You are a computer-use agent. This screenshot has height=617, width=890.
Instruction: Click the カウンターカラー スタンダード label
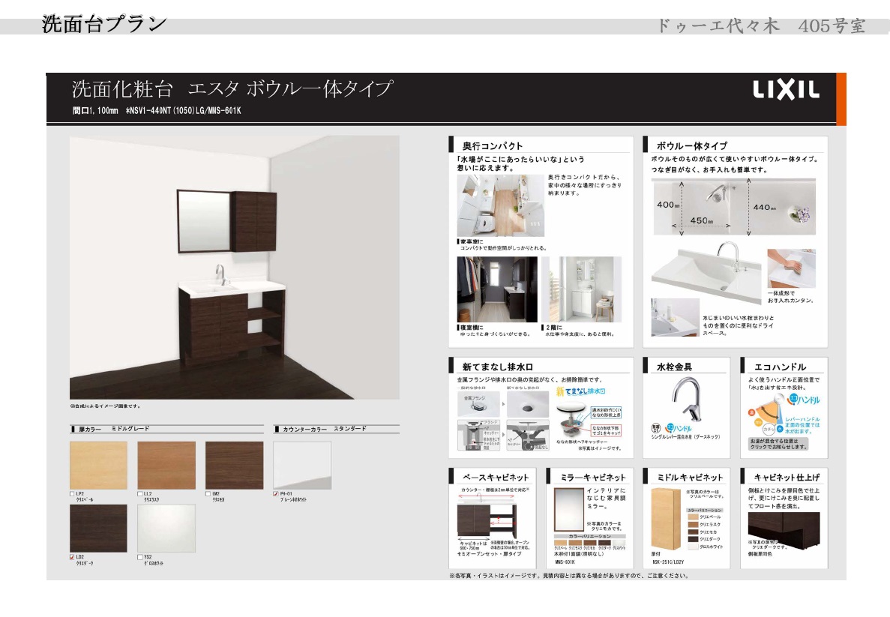click(x=325, y=429)
